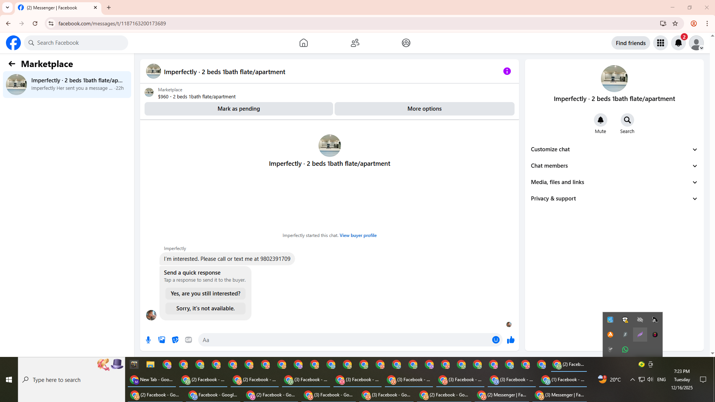Click Mark as pending
The height and width of the screenshot is (402, 715).
[239, 109]
